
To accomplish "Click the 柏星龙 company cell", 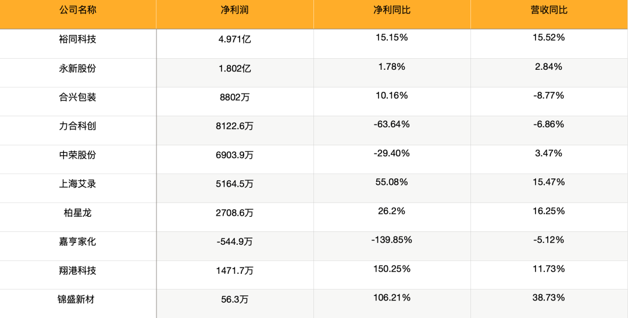I will (78, 213).
